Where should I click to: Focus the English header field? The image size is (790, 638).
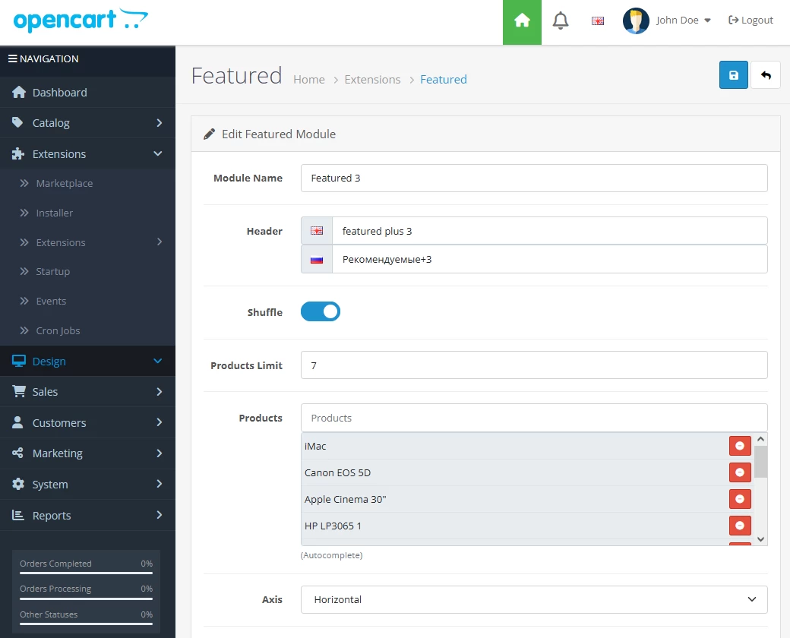point(550,231)
